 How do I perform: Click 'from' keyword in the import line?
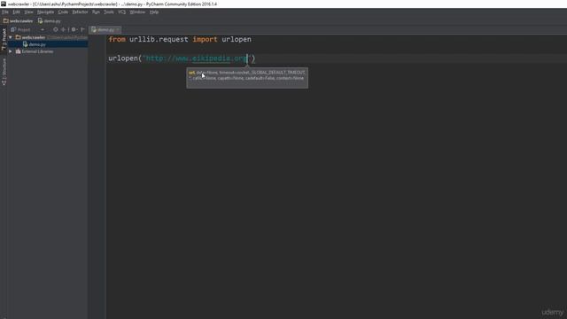point(117,39)
